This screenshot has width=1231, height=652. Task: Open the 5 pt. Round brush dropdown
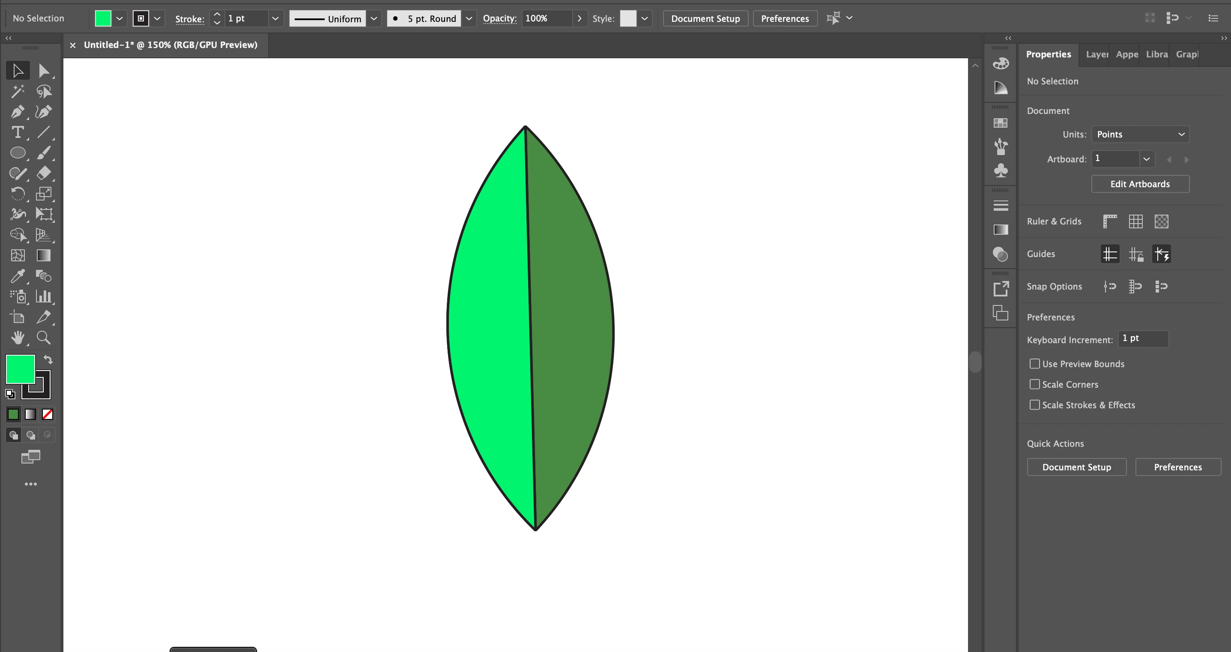tap(469, 19)
